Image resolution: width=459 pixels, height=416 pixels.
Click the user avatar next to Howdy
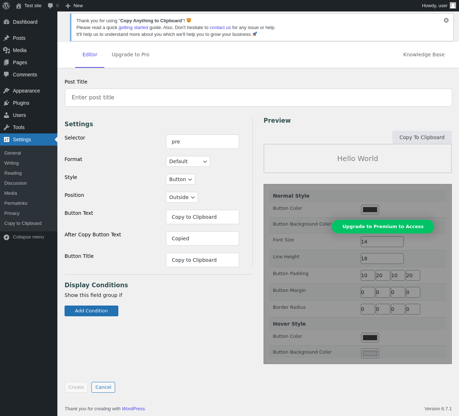coord(453,5)
